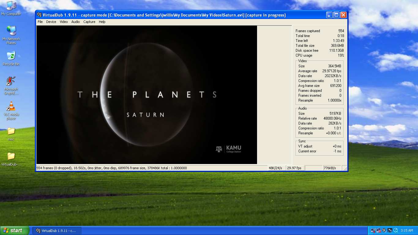
Task: Select the VirtualDub folder on desktop
Action: 11,159
